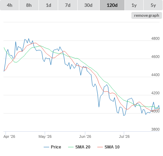
Task: Switch chart to 1y range
Action: coord(134,5)
